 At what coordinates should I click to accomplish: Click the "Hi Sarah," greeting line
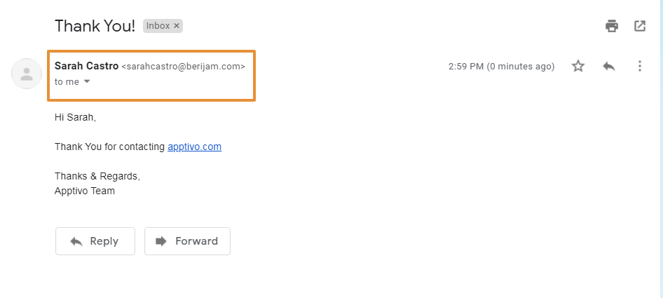click(75, 117)
